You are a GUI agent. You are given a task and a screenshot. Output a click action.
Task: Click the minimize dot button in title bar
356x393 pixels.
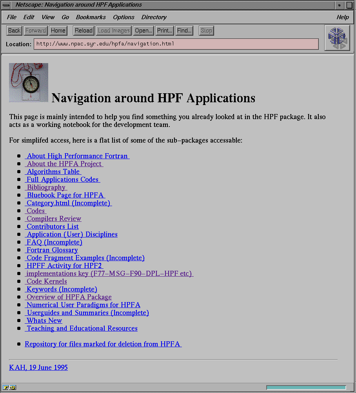coord(339,5)
